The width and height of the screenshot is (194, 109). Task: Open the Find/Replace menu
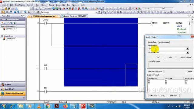coord(20,5)
